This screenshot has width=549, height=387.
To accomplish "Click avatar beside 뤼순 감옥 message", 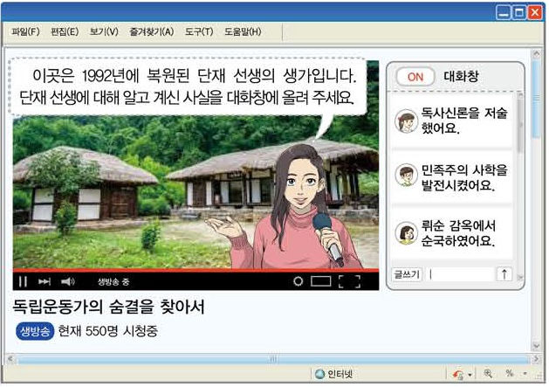I will click(x=405, y=232).
